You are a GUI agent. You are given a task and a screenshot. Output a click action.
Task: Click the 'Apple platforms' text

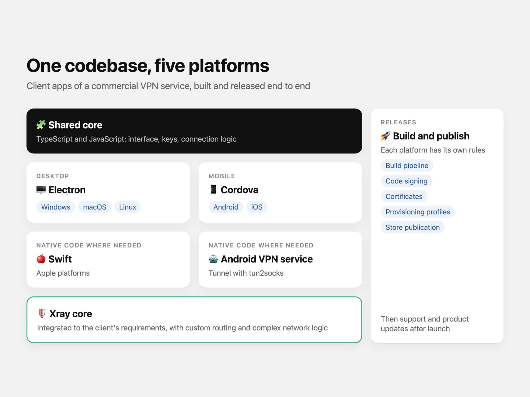point(63,273)
